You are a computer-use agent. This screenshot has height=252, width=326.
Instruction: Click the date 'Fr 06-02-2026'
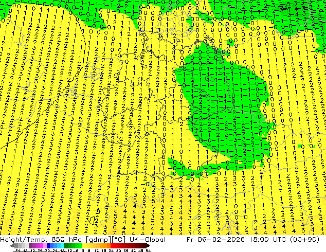pyautogui.click(x=215, y=240)
